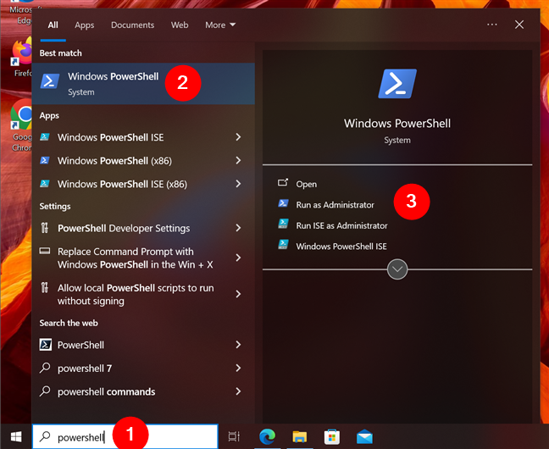549x449 pixels.
Task: Click the Open action label
Action: pyautogui.click(x=307, y=184)
